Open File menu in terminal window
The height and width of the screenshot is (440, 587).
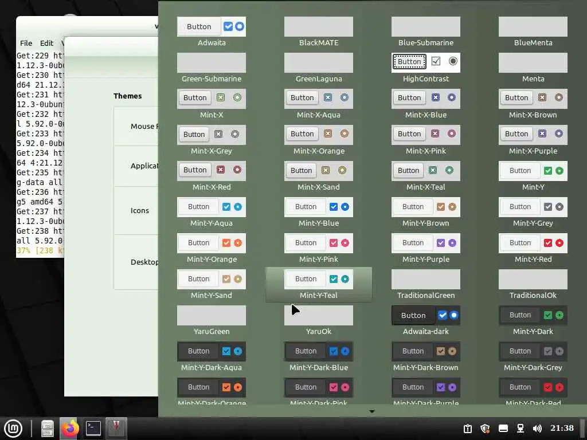(26, 43)
